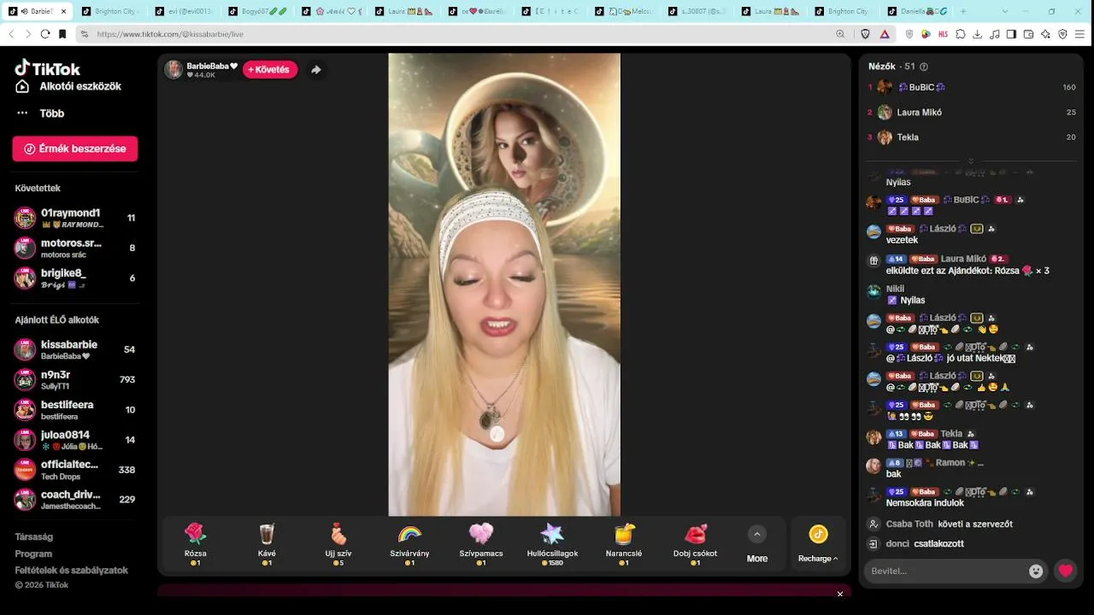Tap the heart like button
Viewport: 1094px width, 615px height.
click(1065, 571)
